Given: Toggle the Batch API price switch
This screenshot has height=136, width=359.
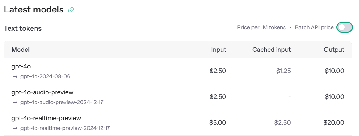Looking at the screenshot, I should click(345, 27).
